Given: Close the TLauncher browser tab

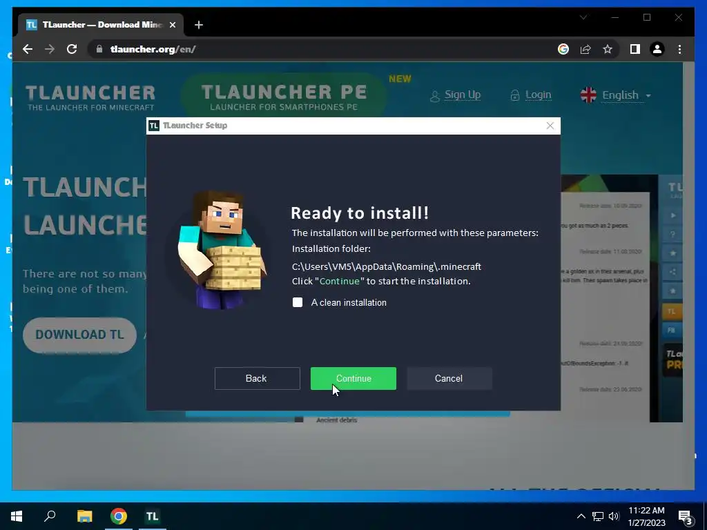Looking at the screenshot, I should point(172,25).
